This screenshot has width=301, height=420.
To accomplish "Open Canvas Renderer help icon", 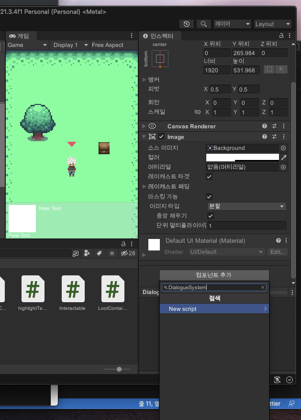I will pos(265,126).
